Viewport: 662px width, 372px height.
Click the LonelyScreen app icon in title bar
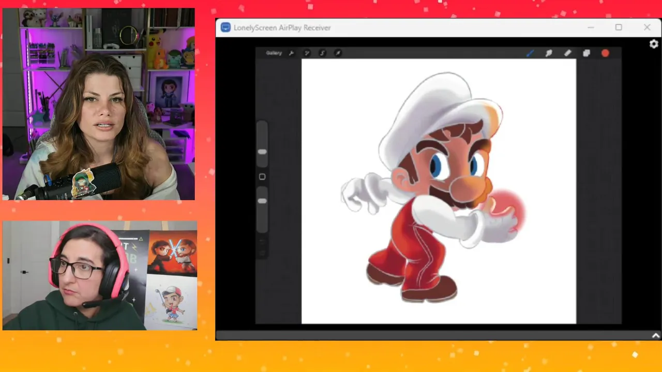pyautogui.click(x=225, y=27)
